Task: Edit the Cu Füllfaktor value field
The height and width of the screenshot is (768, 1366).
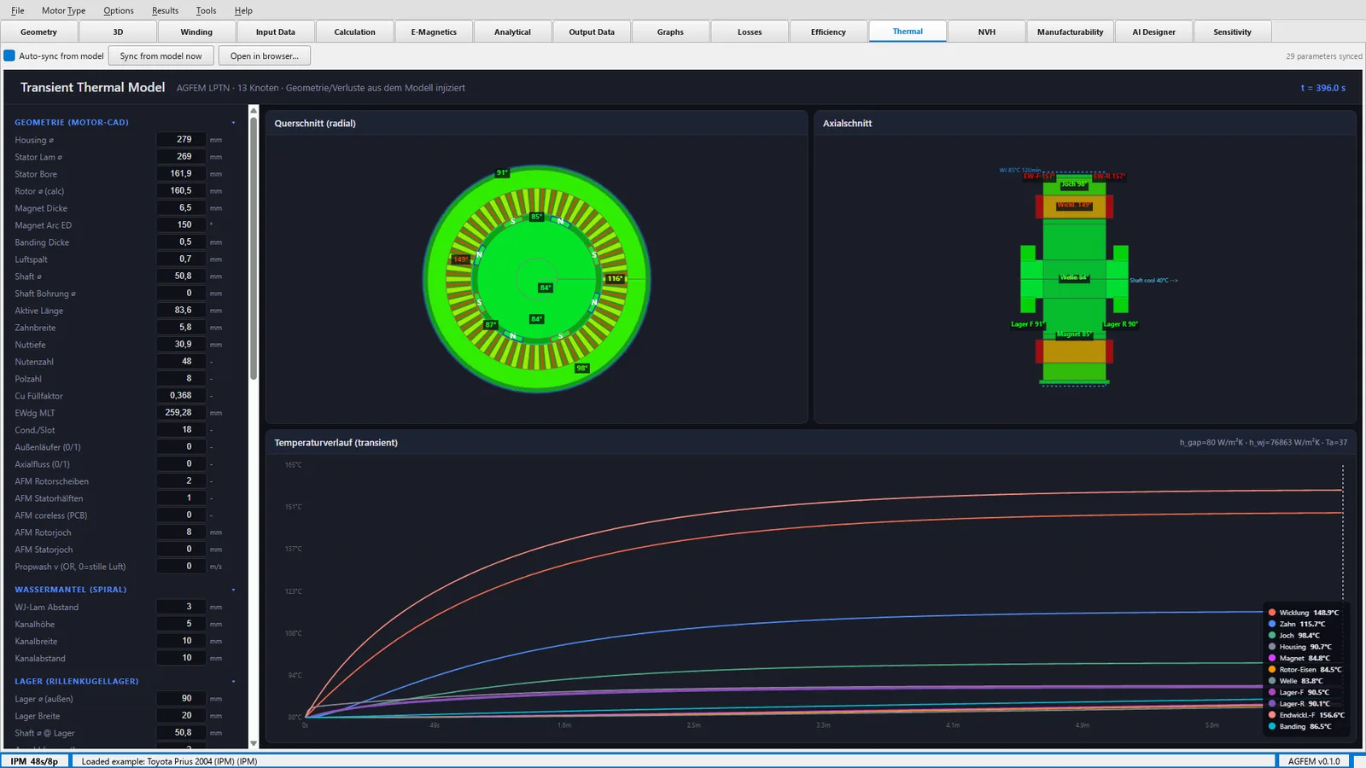Action: pyautogui.click(x=181, y=395)
